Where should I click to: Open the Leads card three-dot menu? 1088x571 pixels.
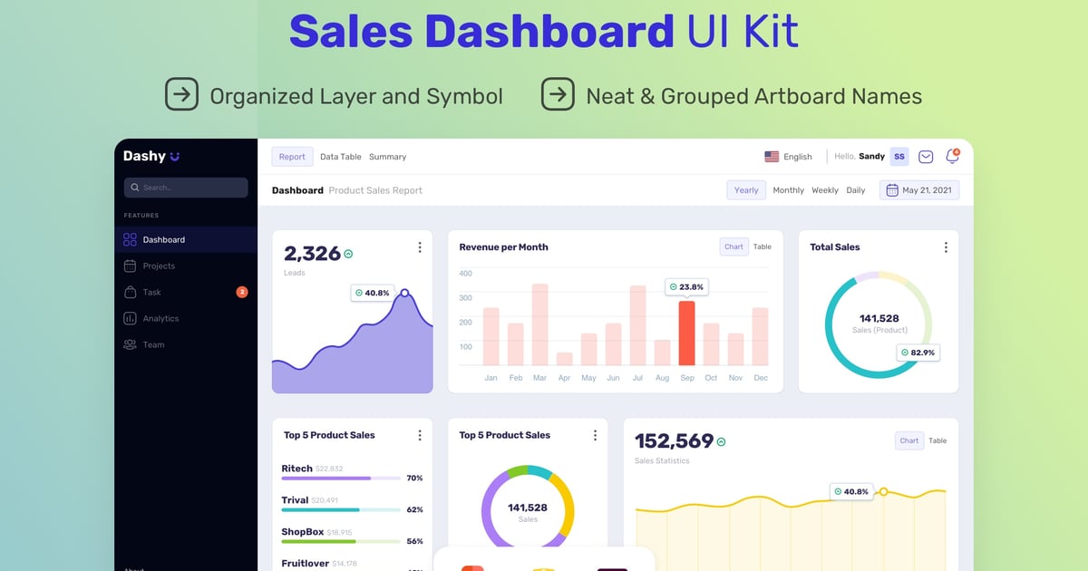[419, 247]
